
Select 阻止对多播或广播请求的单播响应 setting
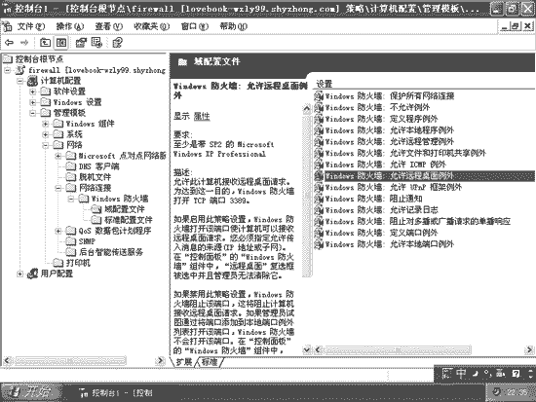418,221
